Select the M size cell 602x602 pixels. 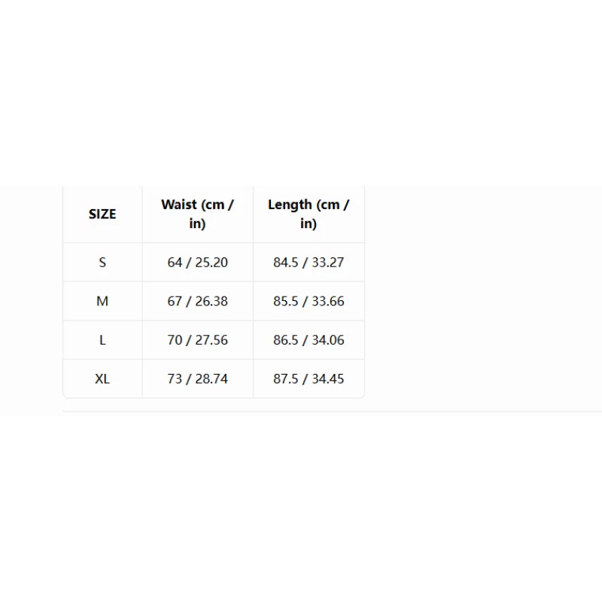(x=102, y=301)
